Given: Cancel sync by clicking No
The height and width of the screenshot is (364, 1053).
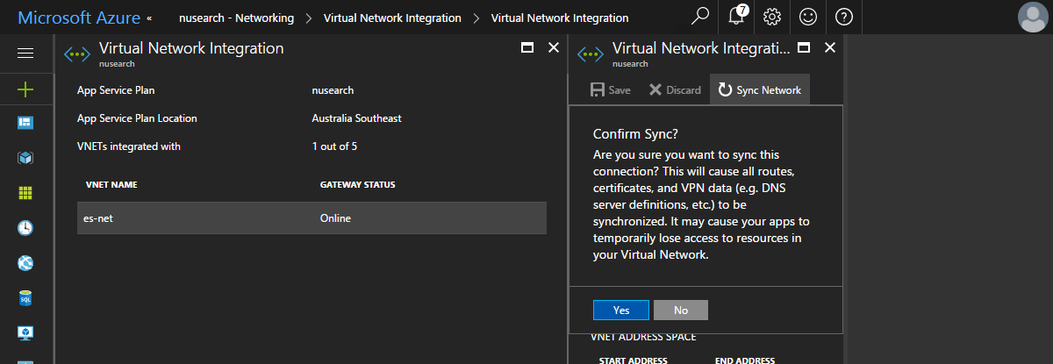Looking at the screenshot, I should pos(681,310).
